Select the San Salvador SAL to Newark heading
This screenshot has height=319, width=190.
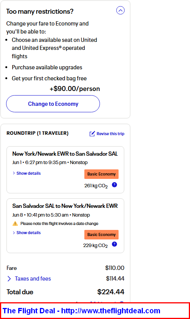(x=65, y=206)
